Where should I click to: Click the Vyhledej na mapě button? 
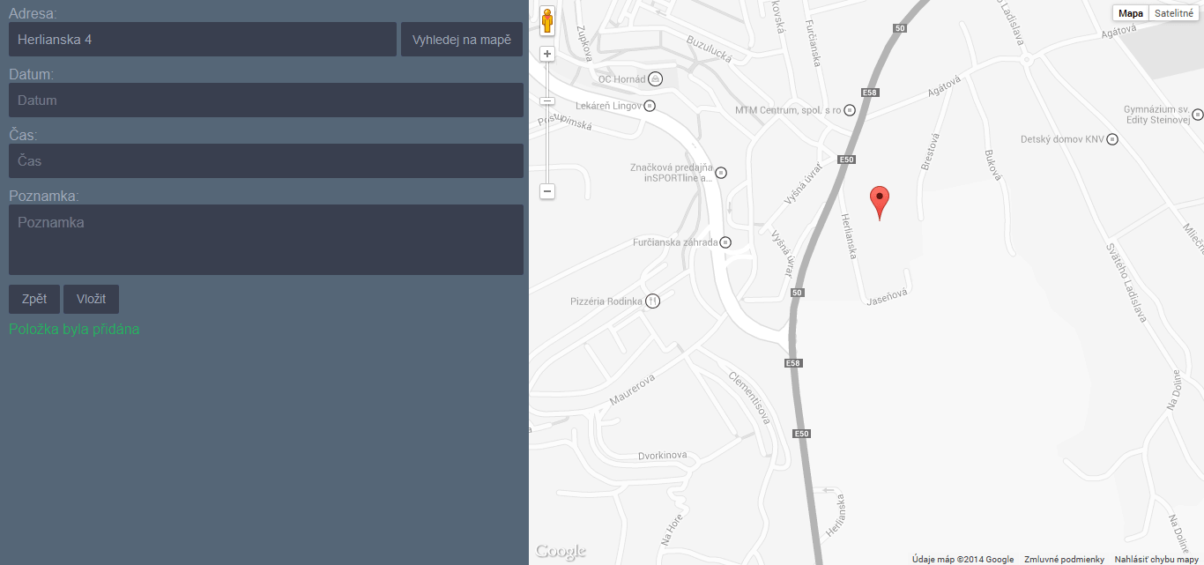tap(462, 40)
